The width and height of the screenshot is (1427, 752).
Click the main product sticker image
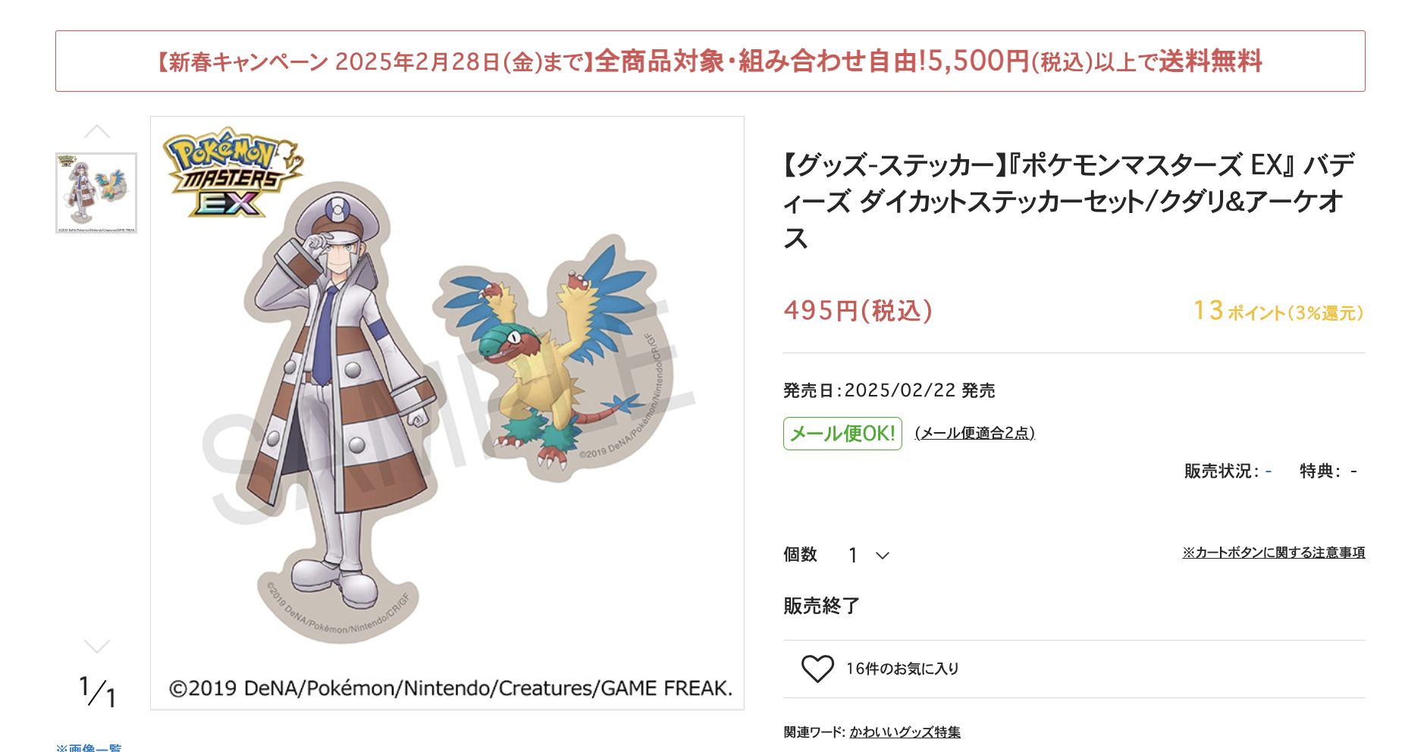pos(447,413)
